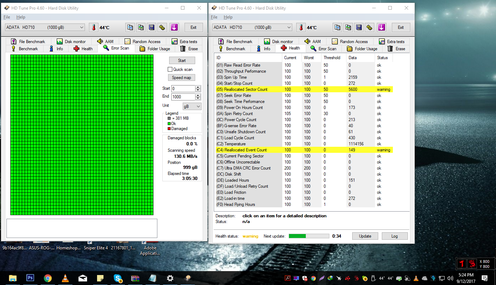This screenshot has height=285, width=496.
Task: Click purple minimize-to-tray arrow in left window
Action: point(174,27)
